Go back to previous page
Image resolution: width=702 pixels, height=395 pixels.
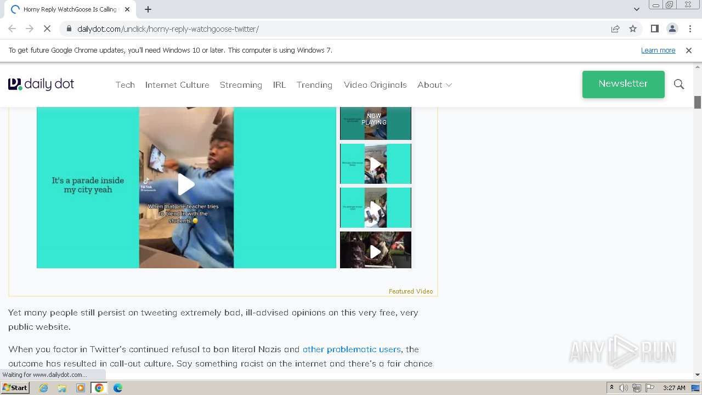[x=12, y=29]
